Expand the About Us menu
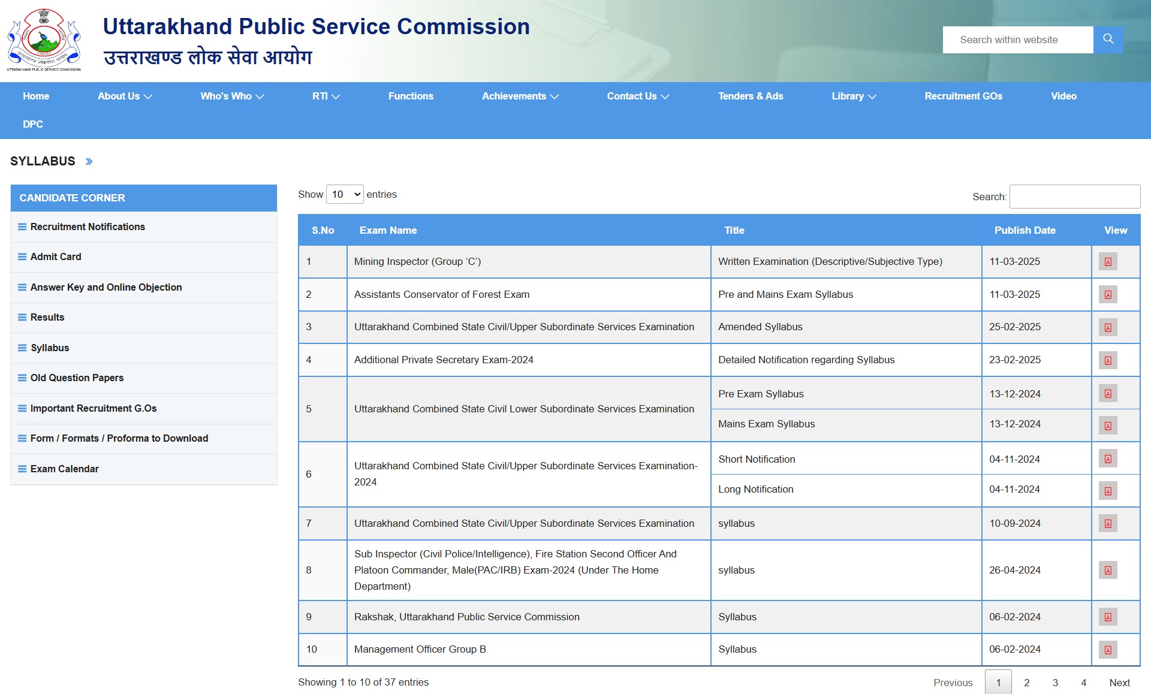Viewport: 1151px width, 694px height. [x=125, y=96]
